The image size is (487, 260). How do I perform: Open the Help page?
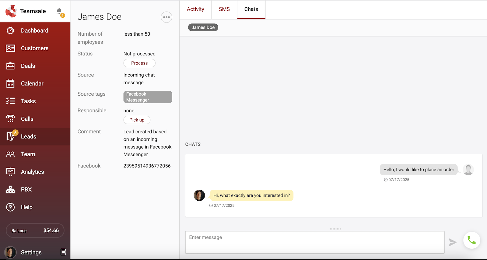(35, 207)
